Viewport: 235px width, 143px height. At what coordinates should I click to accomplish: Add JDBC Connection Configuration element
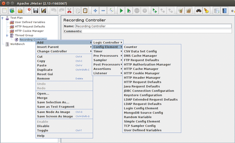pyautogui.click(x=152, y=91)
